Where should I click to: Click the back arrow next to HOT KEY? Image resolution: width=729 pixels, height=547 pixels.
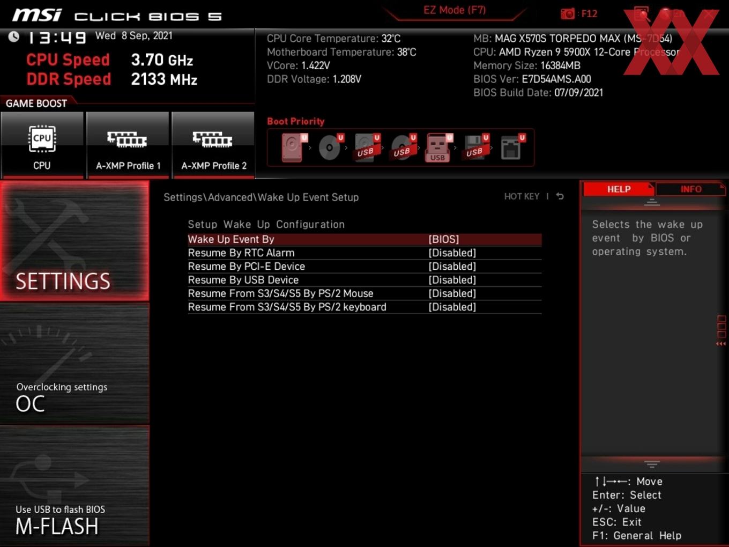point(560,196)
